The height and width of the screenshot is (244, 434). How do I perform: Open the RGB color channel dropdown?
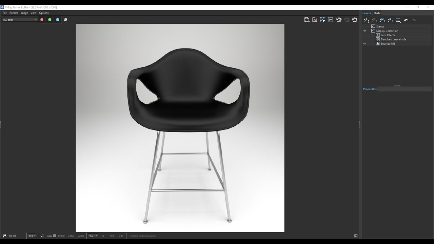(19, 20)
